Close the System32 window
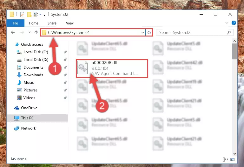The height and width of the screenshot is (167, 244). click(x=230, y=15)
